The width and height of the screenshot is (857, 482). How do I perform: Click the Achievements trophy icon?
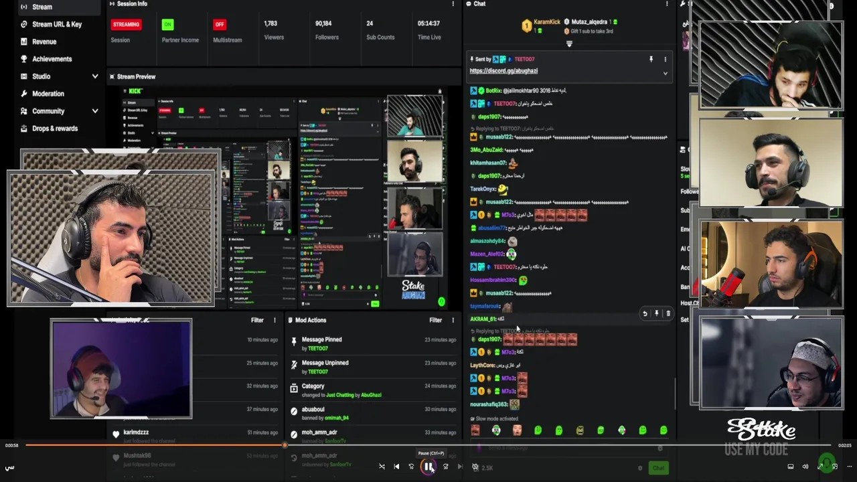coord(24,59)
